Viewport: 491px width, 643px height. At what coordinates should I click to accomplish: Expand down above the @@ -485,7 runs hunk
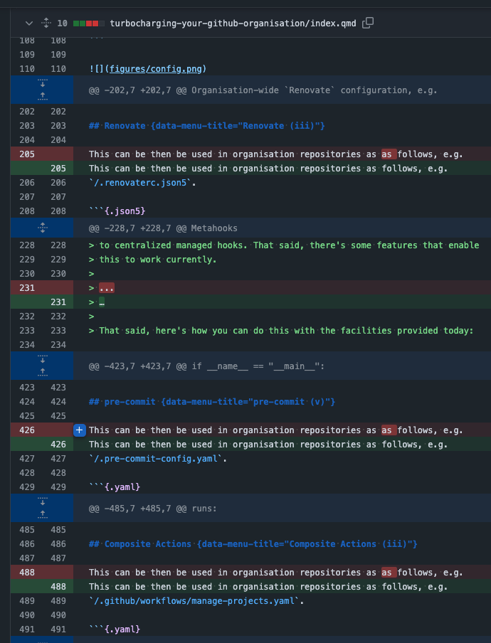click(x=42, y=502)
